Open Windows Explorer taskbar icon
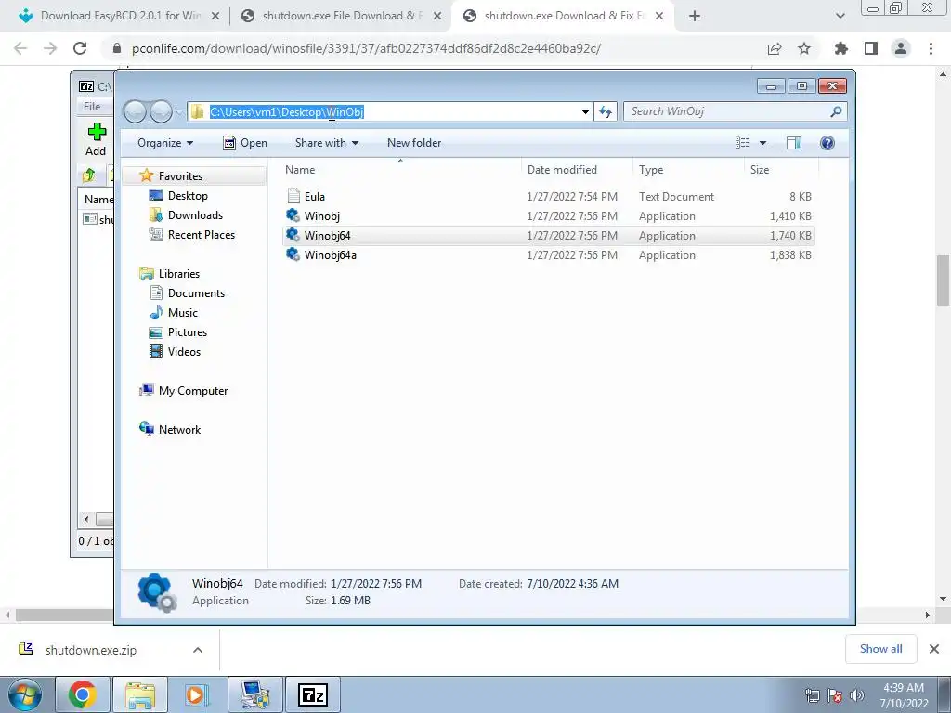951x713 pixels. (140, 694)
